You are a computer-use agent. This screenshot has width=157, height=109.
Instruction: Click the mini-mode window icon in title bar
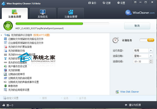[135, 2]
